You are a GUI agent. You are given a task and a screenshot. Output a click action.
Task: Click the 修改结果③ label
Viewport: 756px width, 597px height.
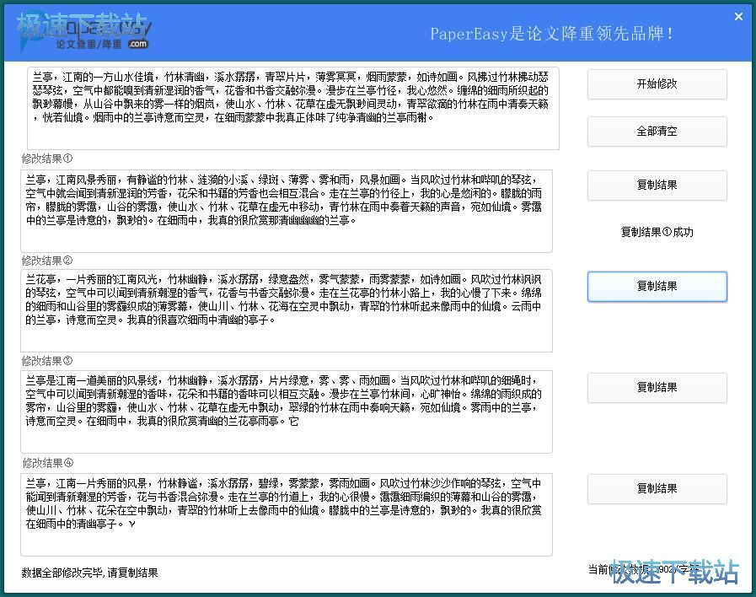point(46,361)
